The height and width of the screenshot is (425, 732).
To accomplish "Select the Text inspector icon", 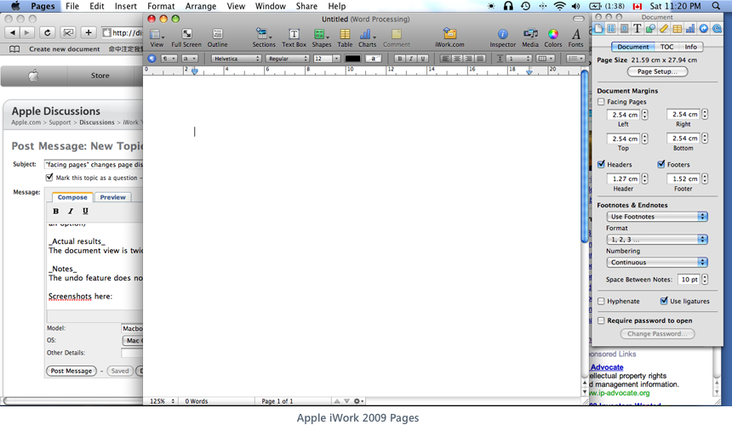I will [x=638, y=29].
